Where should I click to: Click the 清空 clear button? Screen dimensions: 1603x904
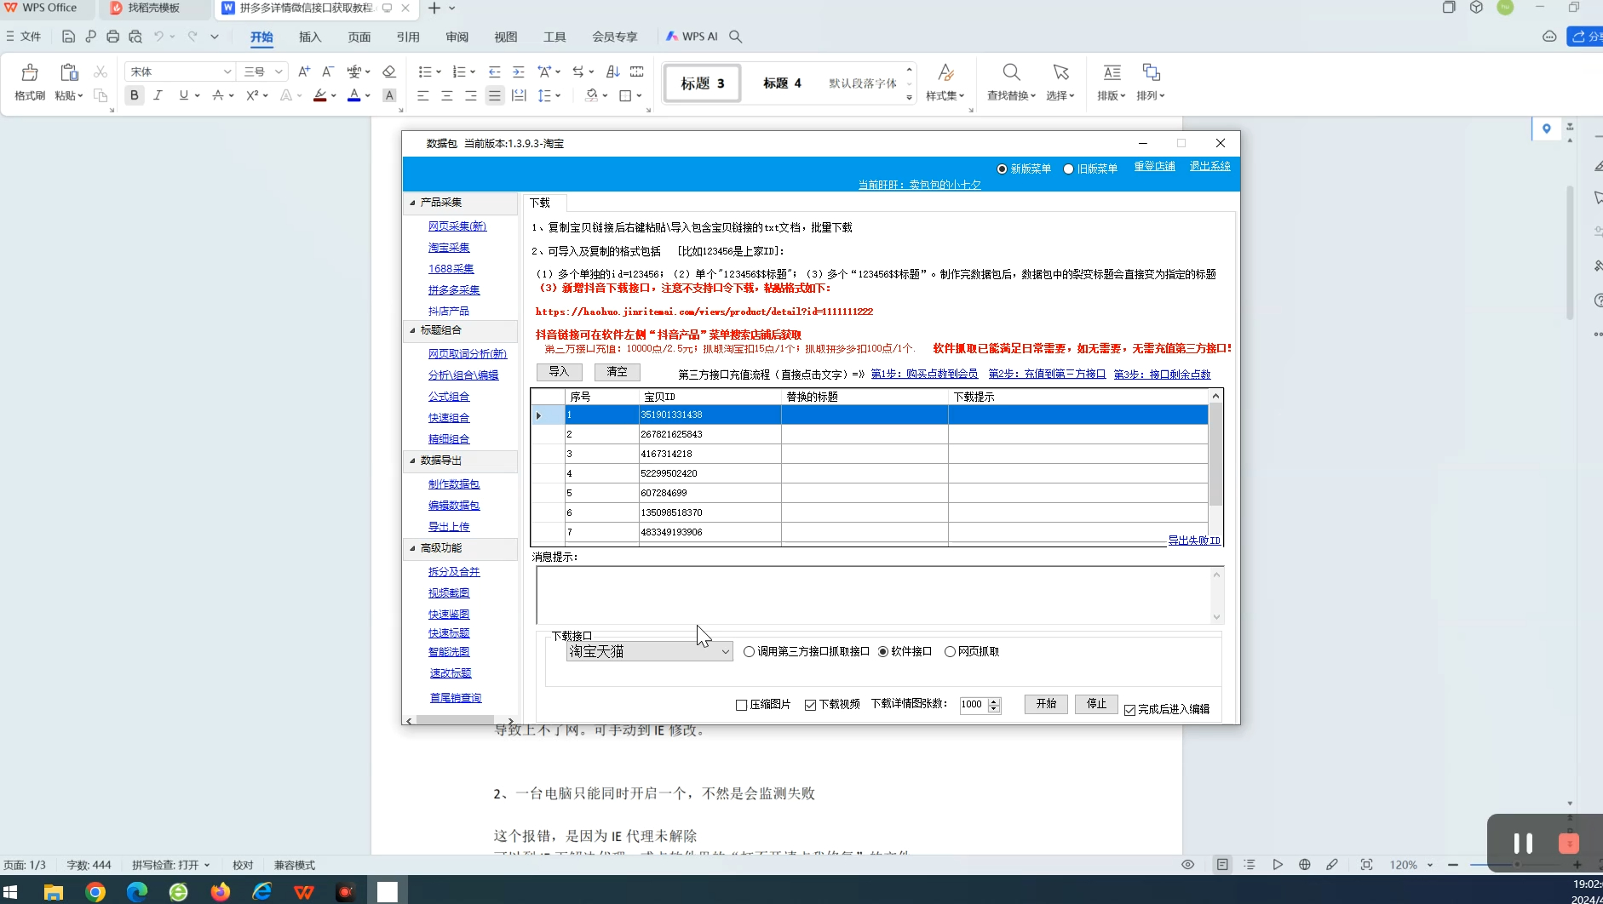click(x=617, y=372)
